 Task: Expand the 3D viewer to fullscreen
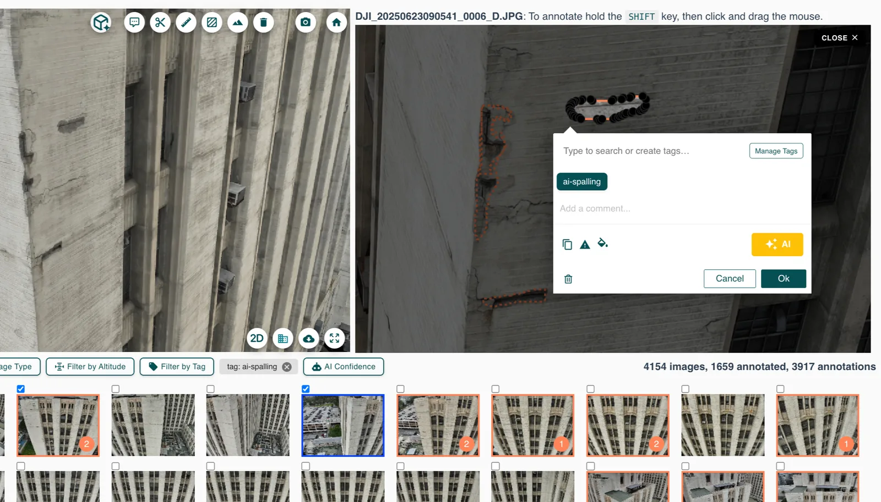click(335, 338)
